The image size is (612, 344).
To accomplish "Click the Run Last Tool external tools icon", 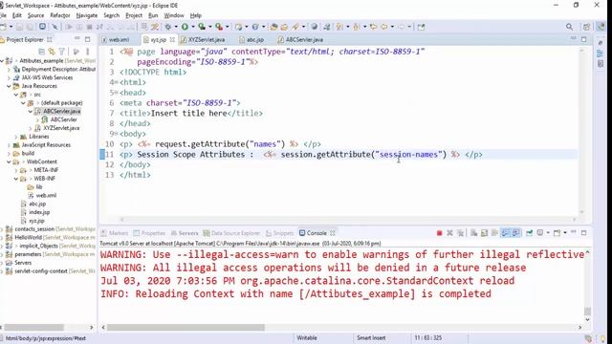I will pos(219,27).
